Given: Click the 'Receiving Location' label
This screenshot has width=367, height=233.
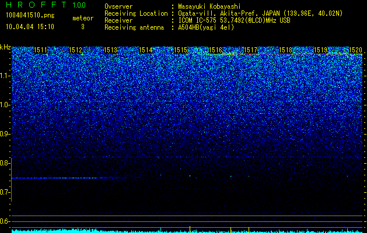Looking at the screenshot, I should pyautogui.click(x=136, y=14).
